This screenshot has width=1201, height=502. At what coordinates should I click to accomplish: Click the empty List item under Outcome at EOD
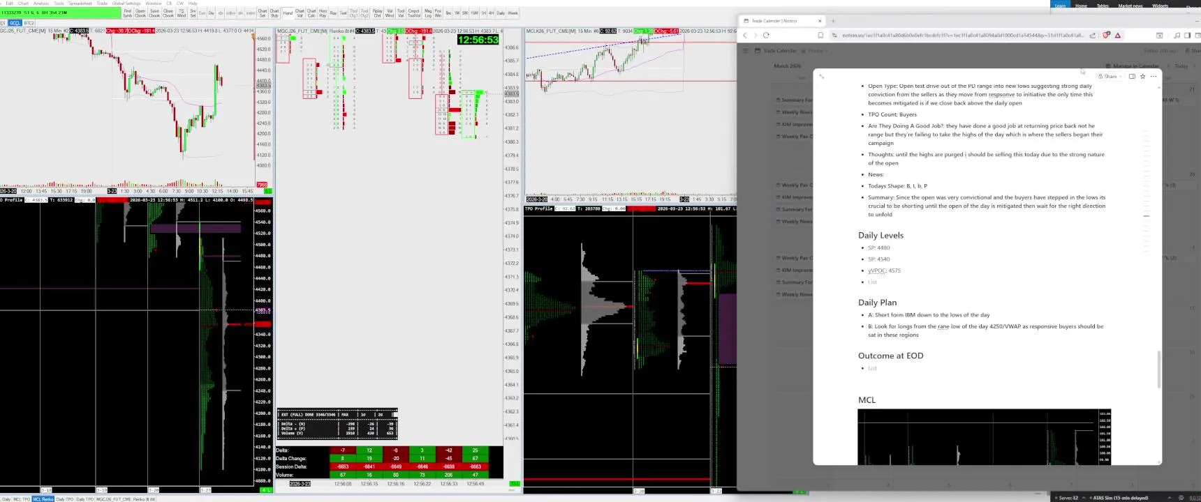click(x=872, y=368)
